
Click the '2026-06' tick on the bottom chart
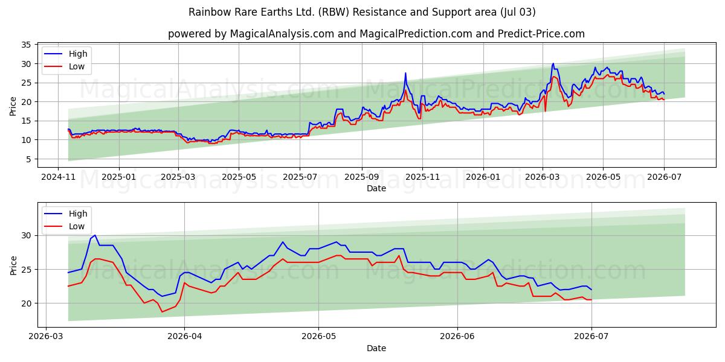457,336
